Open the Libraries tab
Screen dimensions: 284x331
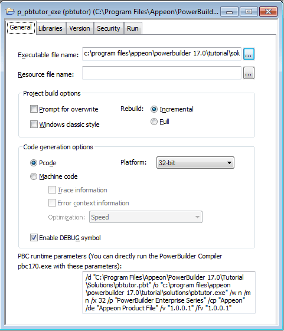pyautogui.click(x=51, y=28)
